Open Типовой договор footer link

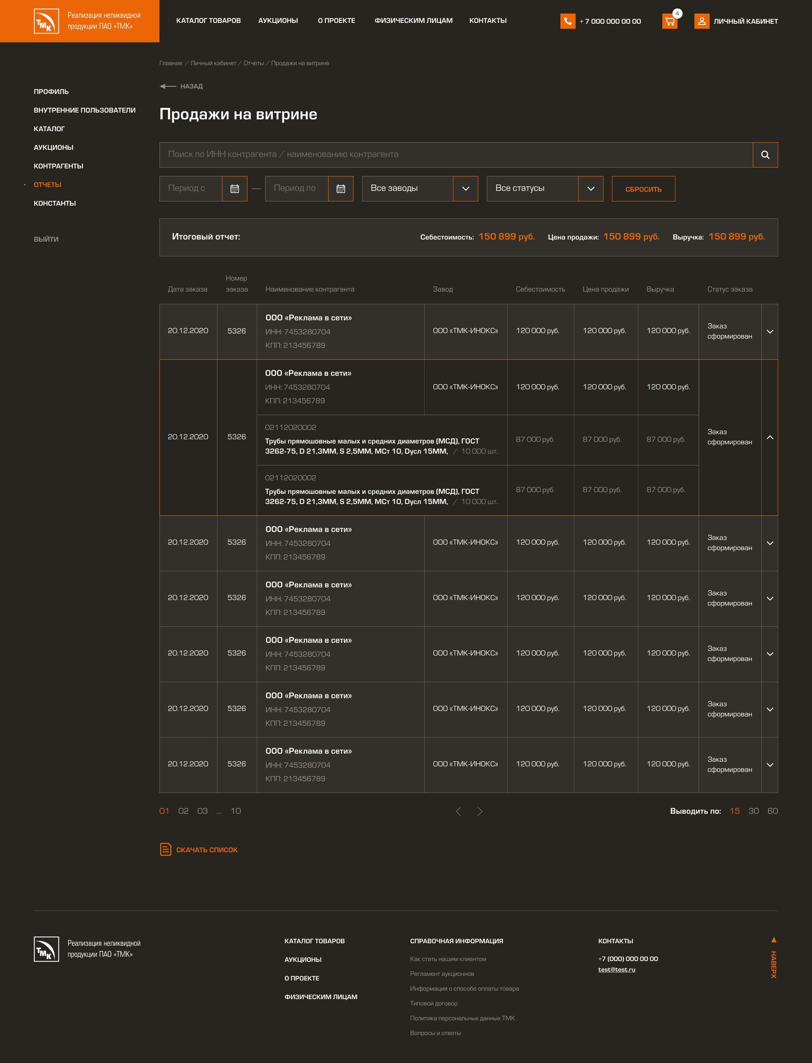[x=433, y=1003]
